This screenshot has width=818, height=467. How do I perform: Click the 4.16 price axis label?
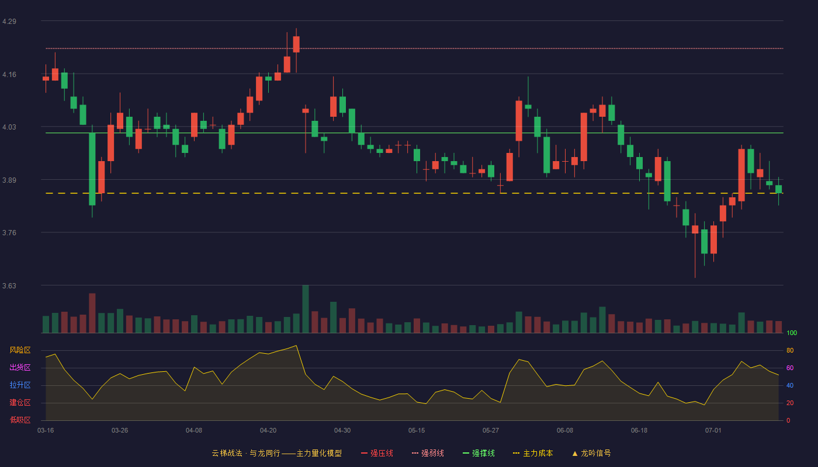(9, 75)
